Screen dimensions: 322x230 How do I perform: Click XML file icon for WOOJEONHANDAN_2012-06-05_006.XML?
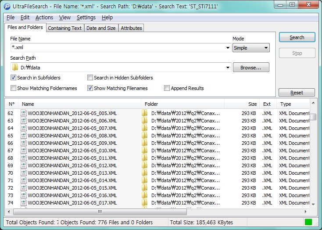[24, 120]
